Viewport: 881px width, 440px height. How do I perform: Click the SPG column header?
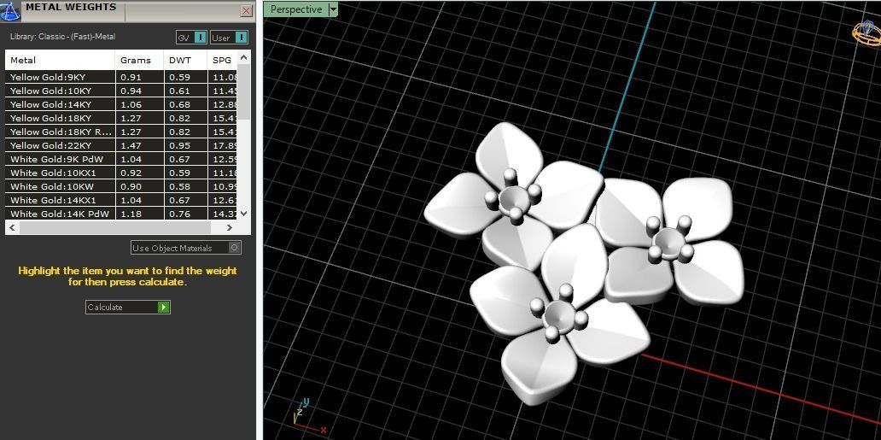pyautogui.click(x=222, y=60)
